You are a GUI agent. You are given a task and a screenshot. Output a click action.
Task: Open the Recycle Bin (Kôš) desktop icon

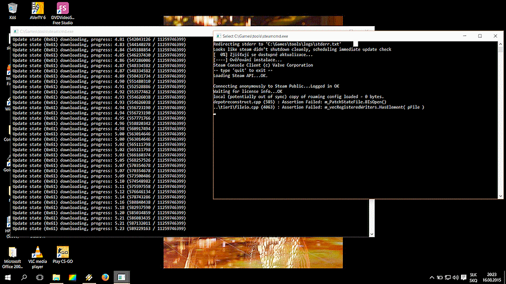tap(12, 11)
